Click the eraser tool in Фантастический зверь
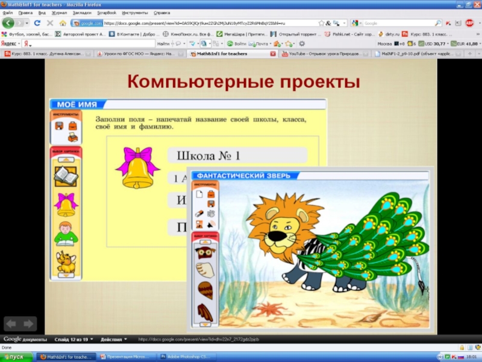This screenshot has height=362, width=482. click(199, 214)
